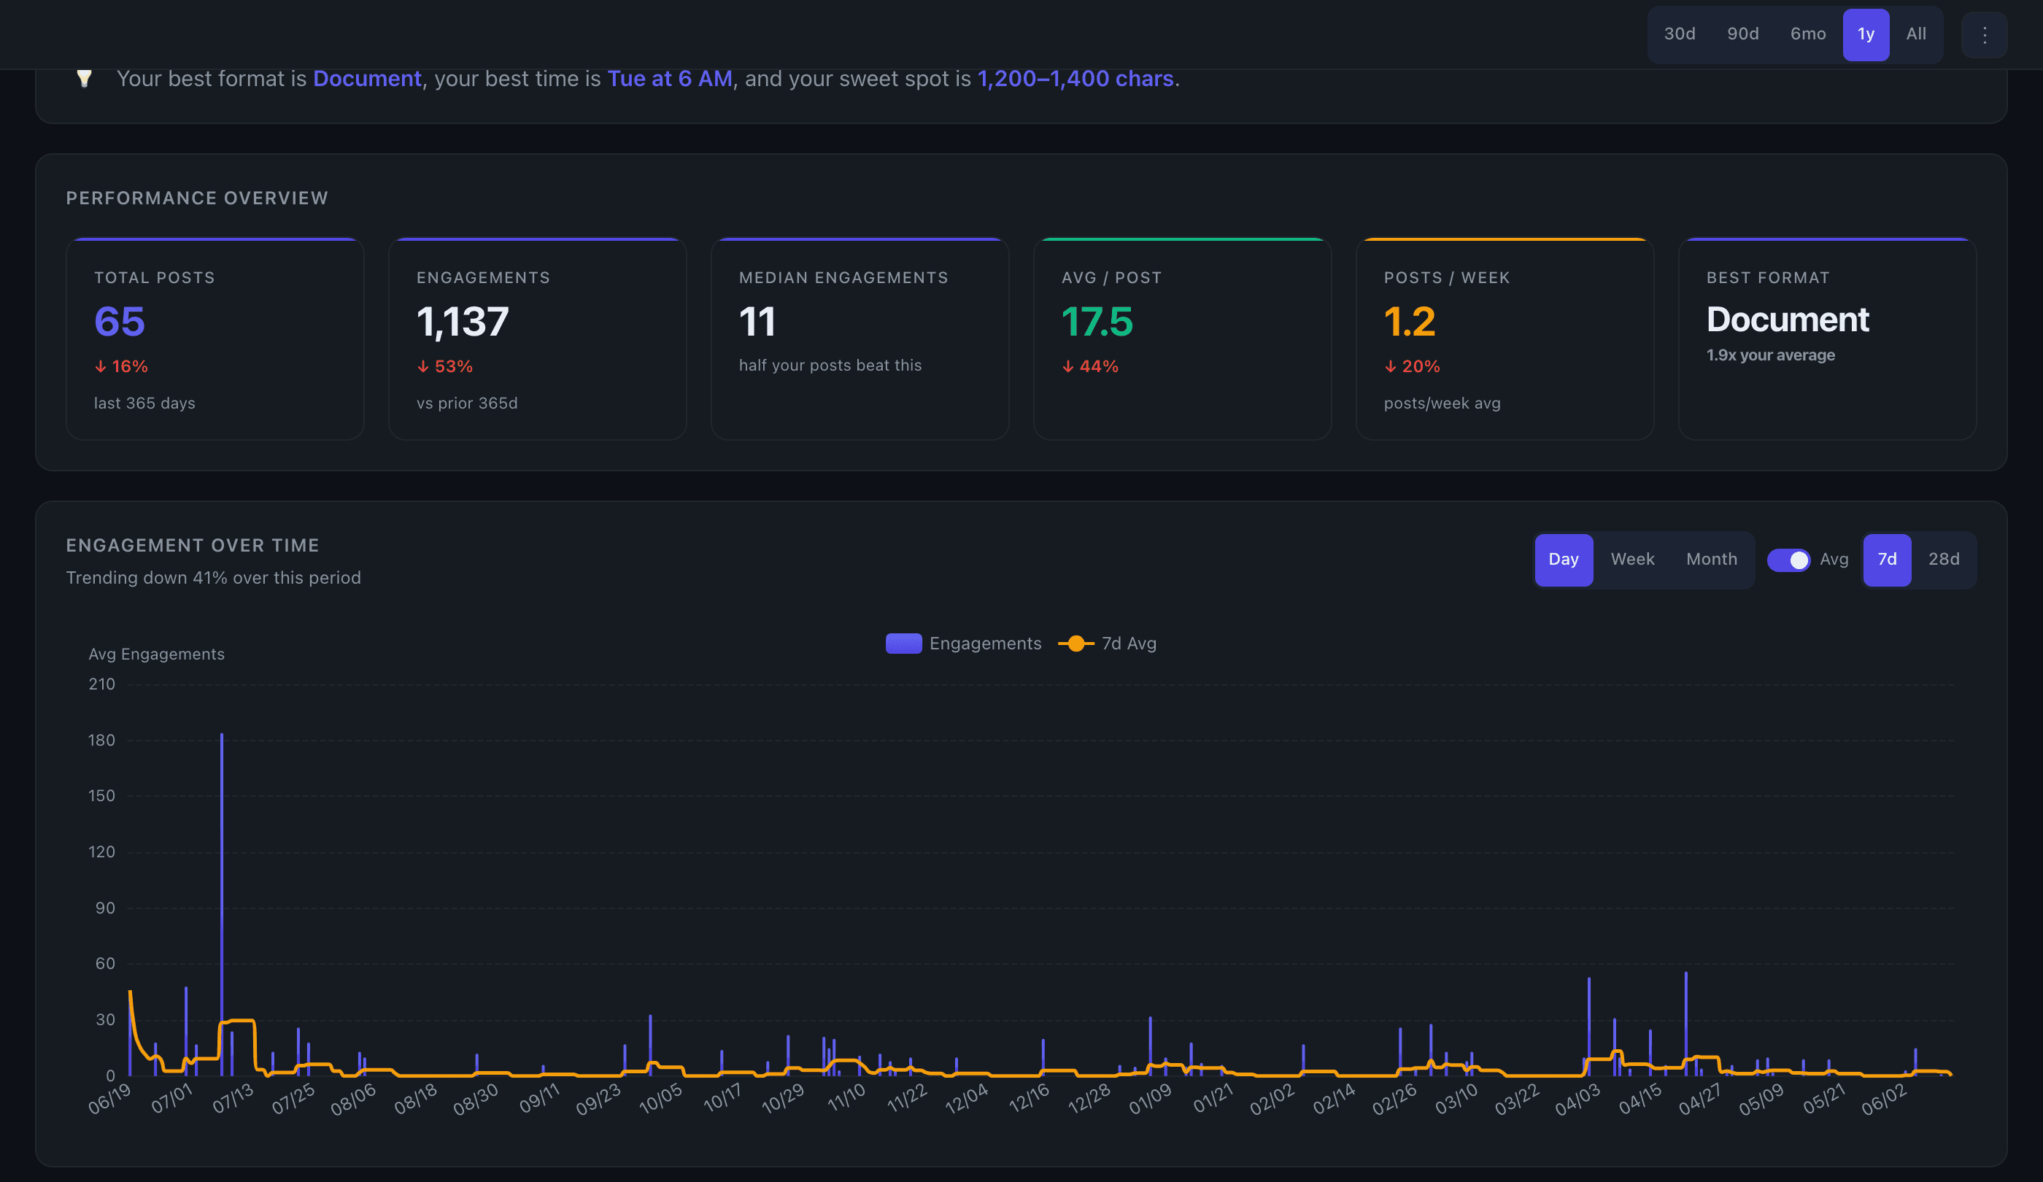Click the 44% decrease indicator

[x=1089, y=366]
